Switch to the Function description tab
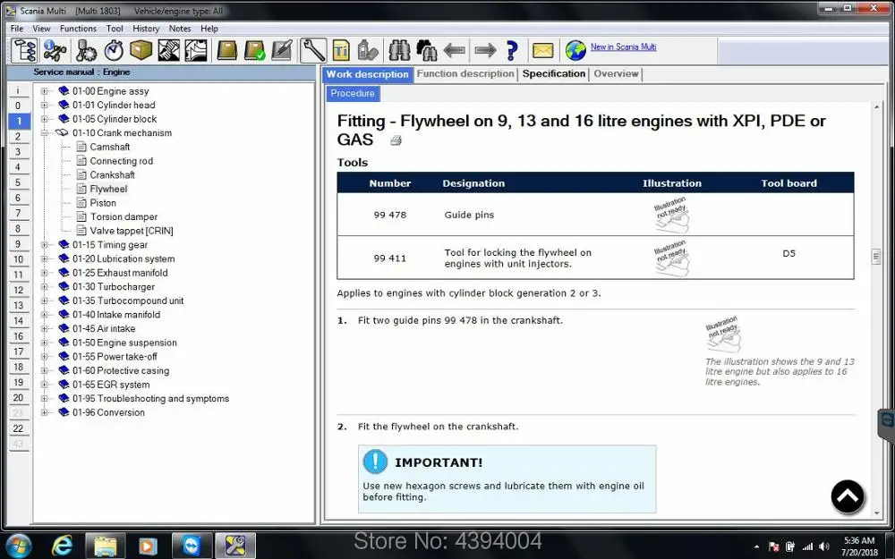895x559 pixels. point(465,74)
